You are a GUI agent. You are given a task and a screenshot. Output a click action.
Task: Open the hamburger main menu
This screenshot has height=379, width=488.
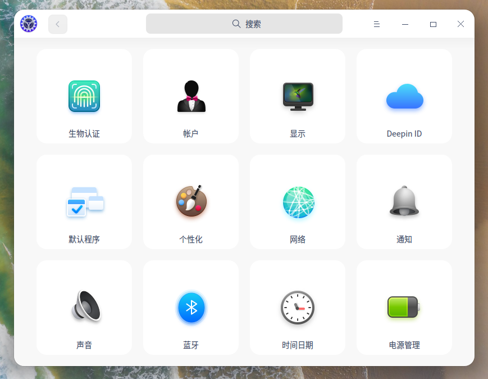[377, 24]
